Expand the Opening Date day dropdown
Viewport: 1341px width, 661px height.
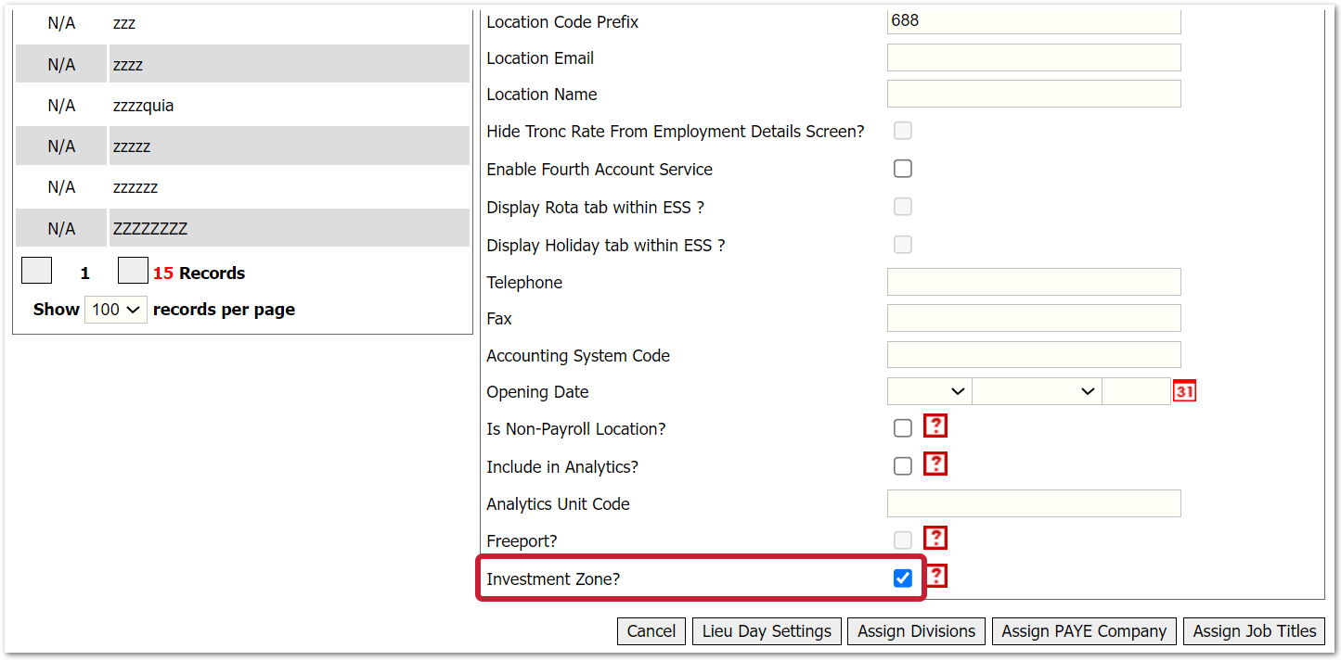click(x=929, y=392)
